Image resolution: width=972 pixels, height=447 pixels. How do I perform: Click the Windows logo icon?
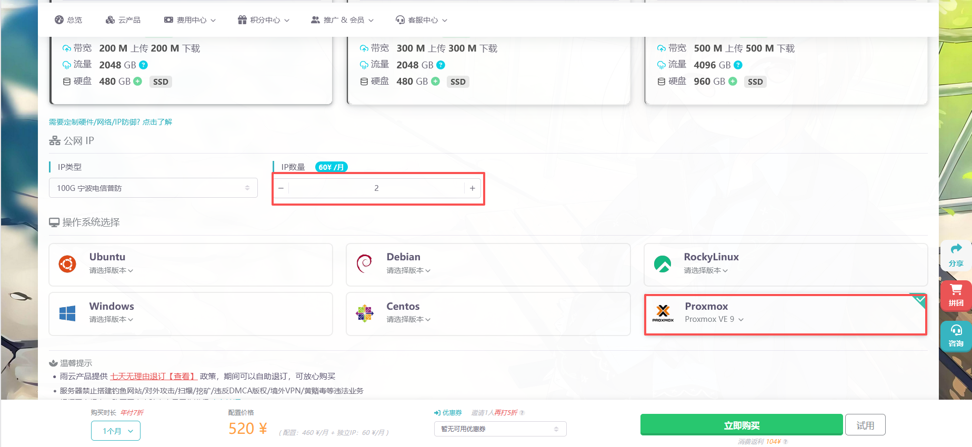(x=67, y=313)
